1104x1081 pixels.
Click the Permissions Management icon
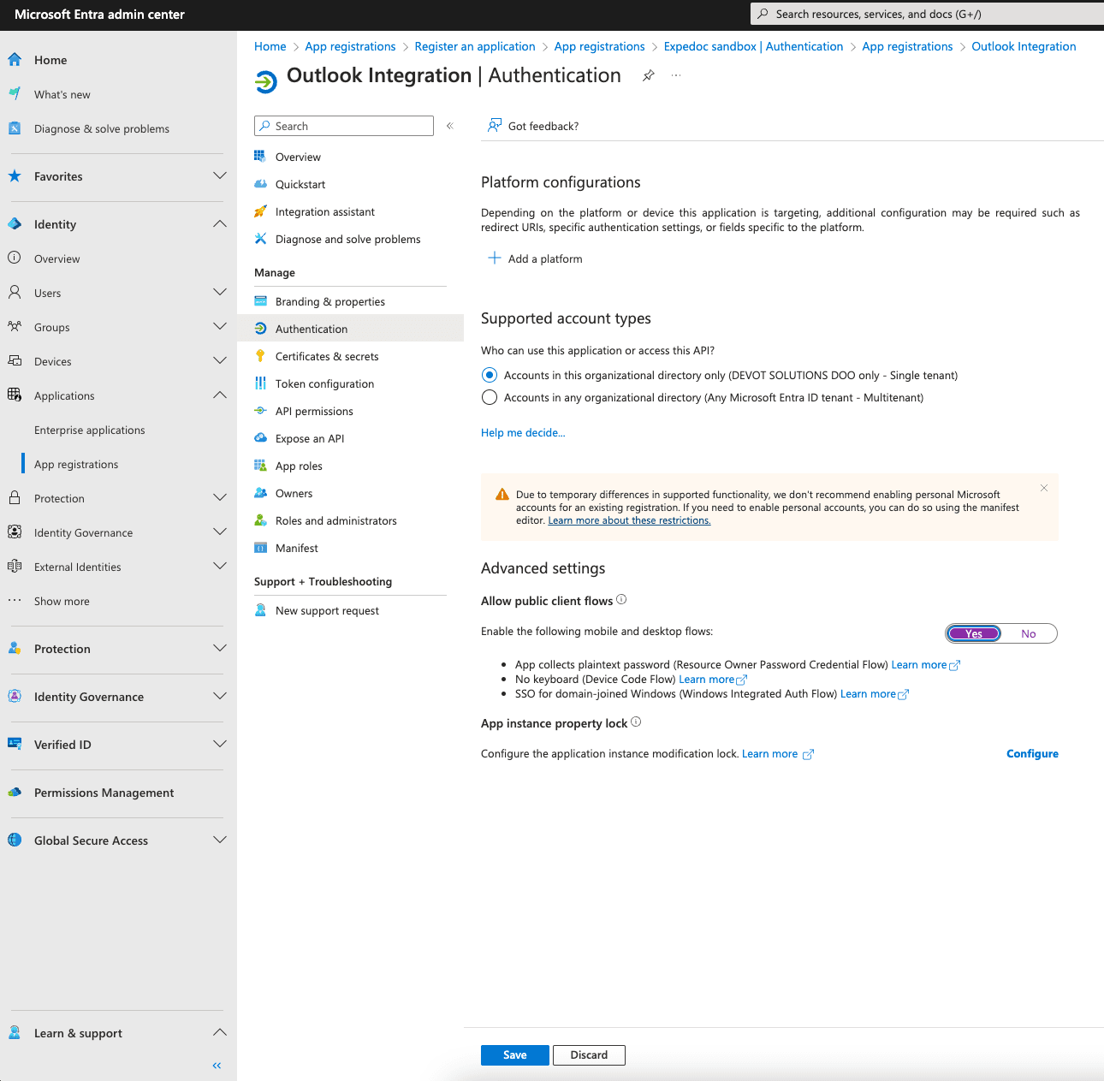coord(15,792)
